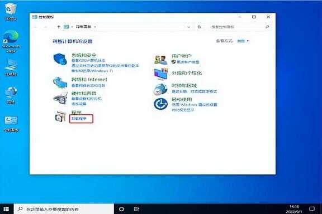Viewport: 322px width, 214px height.
Task: Click the search magnifier in Control Panel
Action: [x=267, y=27]
